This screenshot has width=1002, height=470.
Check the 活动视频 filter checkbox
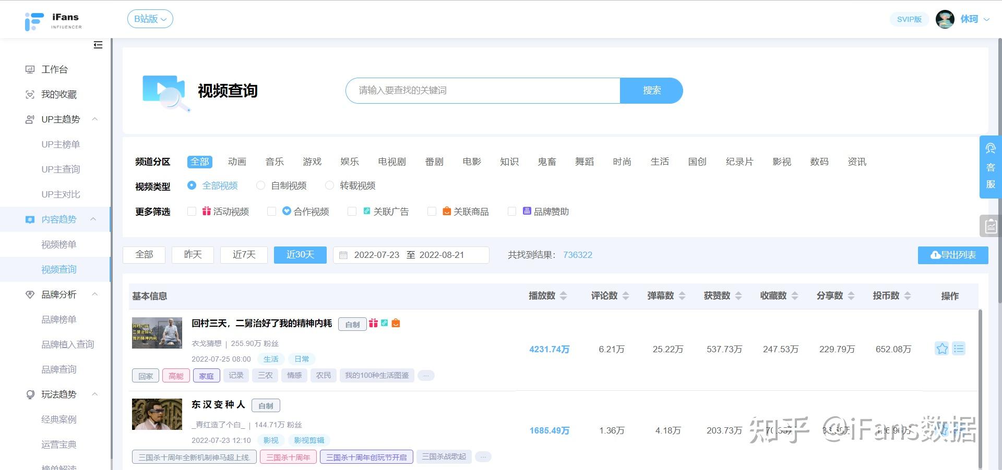pyautogui.click(x=192, y=212)
